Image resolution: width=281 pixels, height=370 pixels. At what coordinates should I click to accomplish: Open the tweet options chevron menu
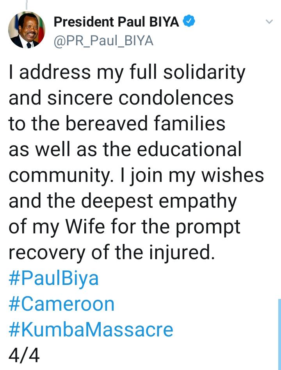coord(269,21)
